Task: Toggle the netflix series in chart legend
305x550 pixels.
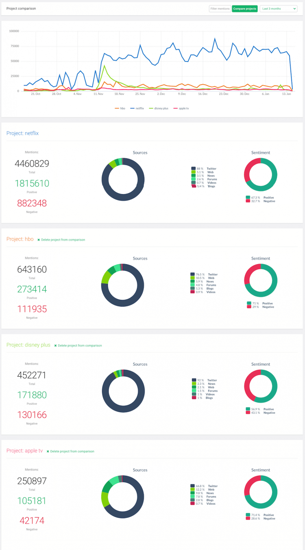Action: point(137,108)
